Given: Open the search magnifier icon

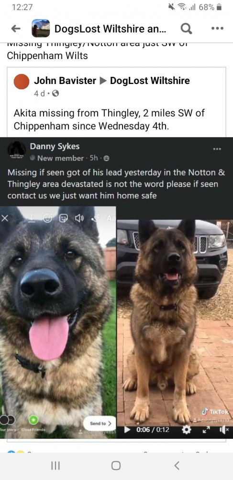Looking at the screenshot, I should (186, 28).
